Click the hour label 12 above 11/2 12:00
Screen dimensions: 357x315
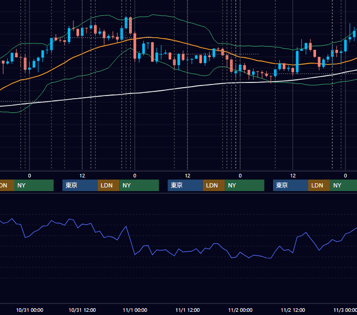coord(293,176)
